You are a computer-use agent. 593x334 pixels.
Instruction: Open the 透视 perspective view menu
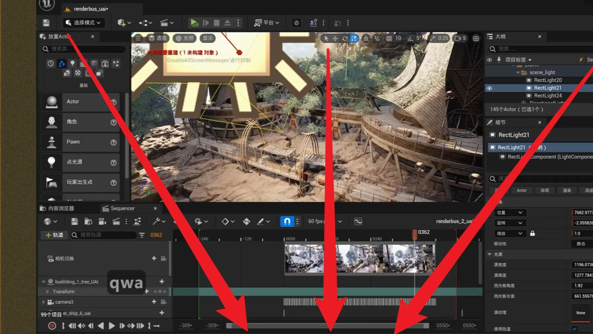click(x=157, y=38)
